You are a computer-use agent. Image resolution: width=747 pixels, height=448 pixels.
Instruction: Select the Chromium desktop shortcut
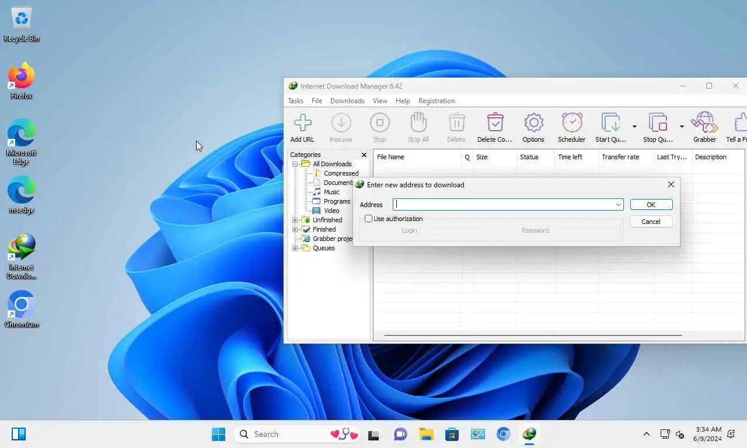(22, 309)
